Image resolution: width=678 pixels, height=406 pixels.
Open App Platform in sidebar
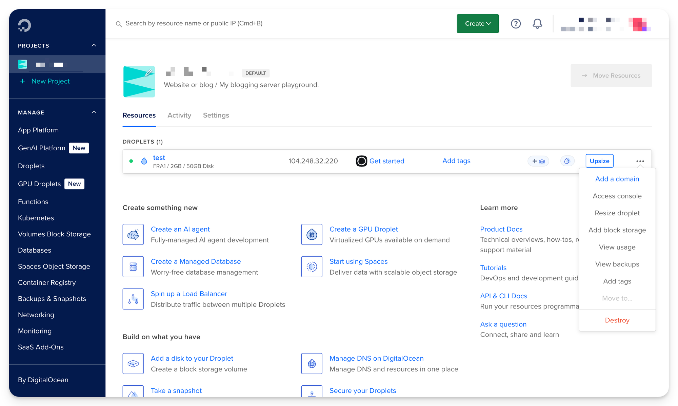pos(38,130)
